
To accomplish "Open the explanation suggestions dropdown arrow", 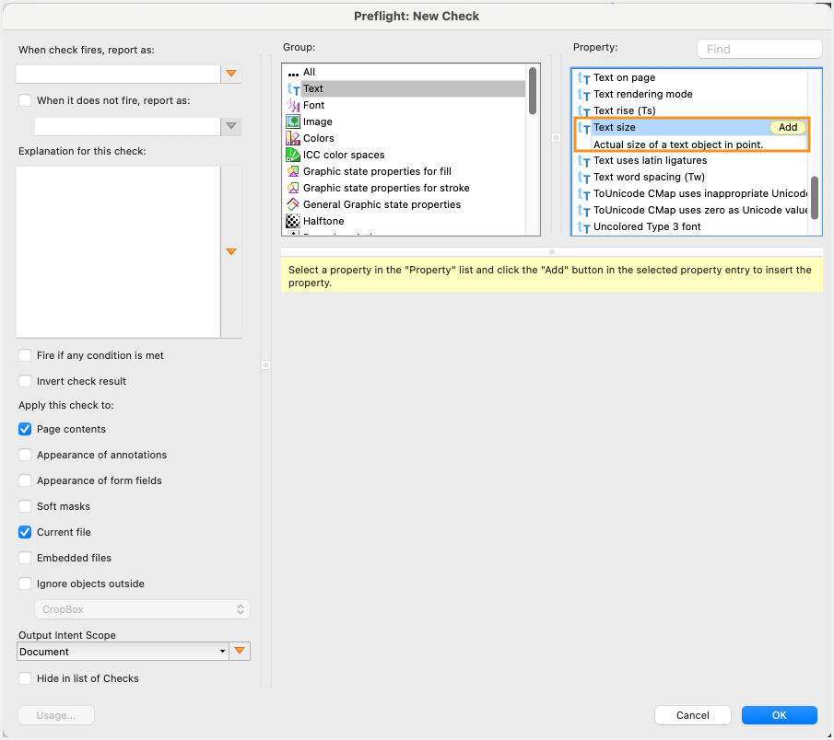I will point(231,250).
